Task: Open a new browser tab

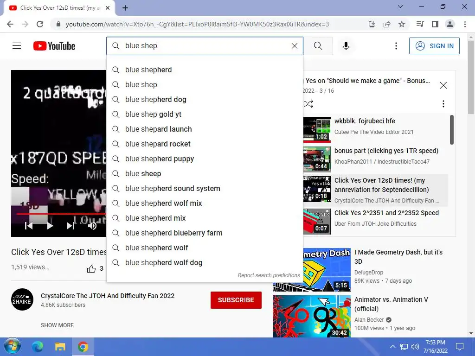Action: tap(125, 8)
